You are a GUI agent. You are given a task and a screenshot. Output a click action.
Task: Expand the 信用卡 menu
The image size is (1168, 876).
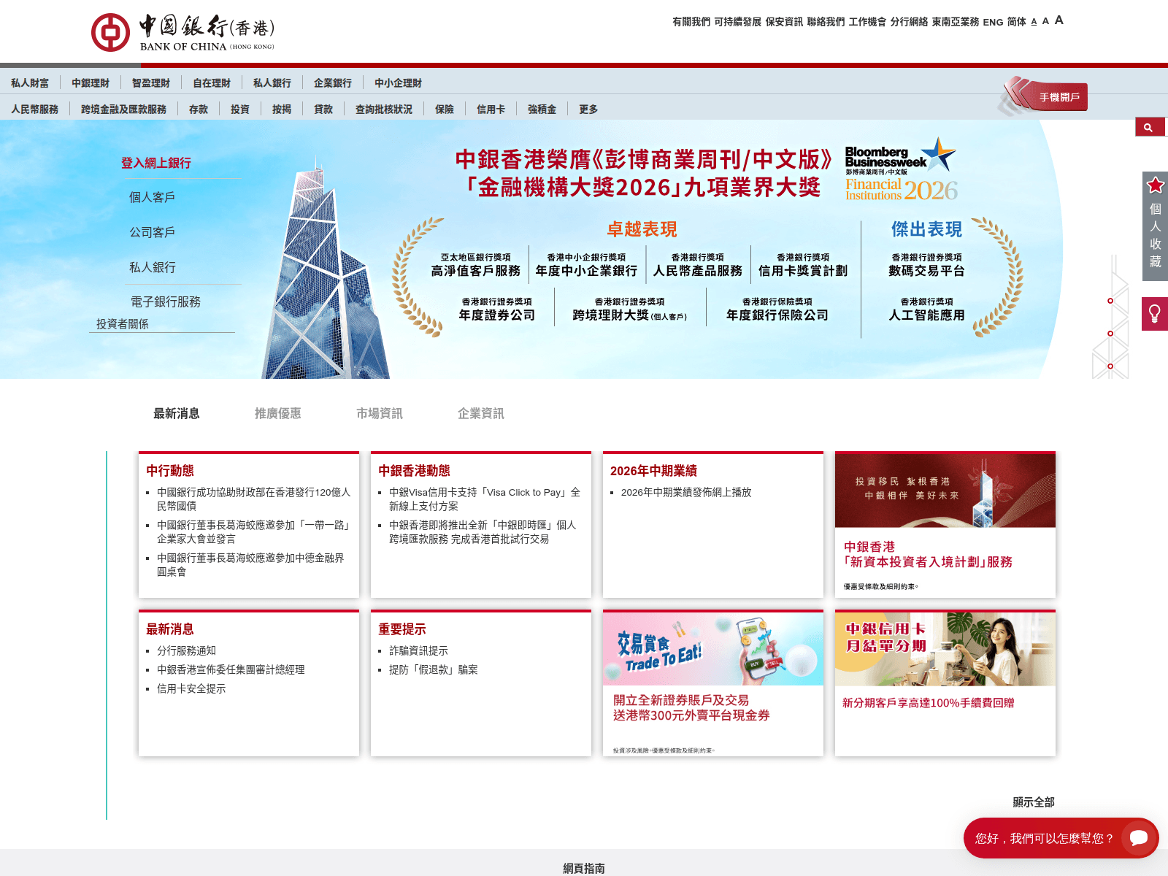click(x=491, y=109)
